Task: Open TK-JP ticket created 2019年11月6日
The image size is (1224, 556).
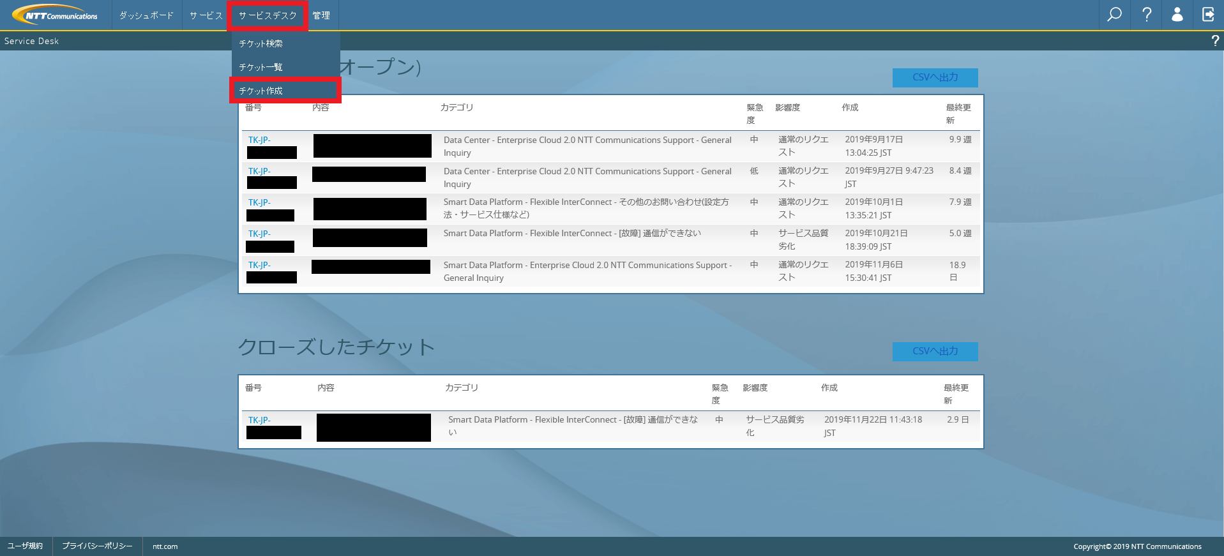Action: [259, 265]
